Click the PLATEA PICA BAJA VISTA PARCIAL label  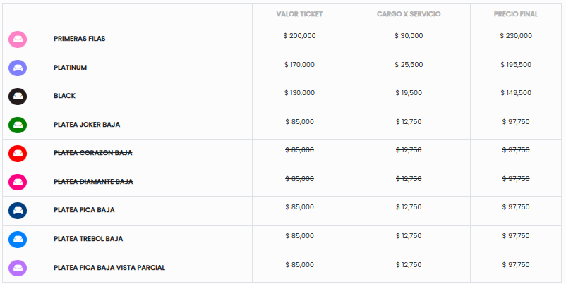[x=109, y=267]
